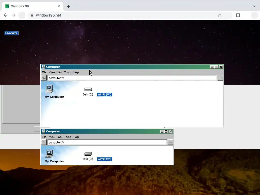Focus the address field in lower Computer window

click(x=107, y=142)
